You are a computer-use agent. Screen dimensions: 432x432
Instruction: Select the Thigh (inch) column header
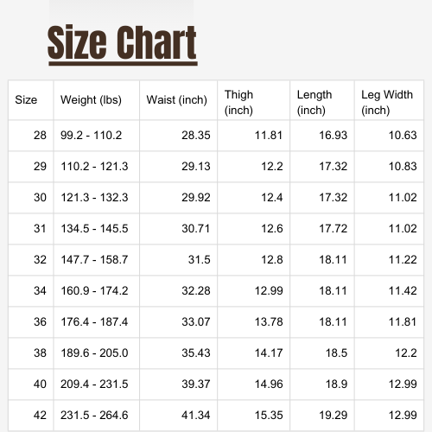coord(238,102)
